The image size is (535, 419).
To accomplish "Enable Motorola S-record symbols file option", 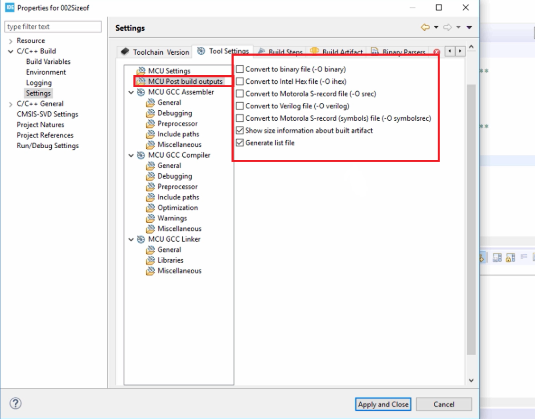I will pos(240,118).
